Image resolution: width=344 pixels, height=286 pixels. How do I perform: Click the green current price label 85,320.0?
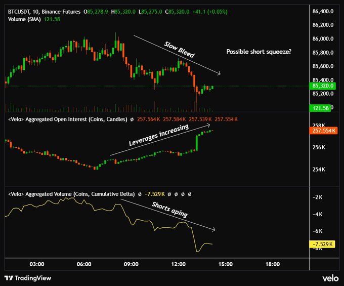click(x=323, y=86)
